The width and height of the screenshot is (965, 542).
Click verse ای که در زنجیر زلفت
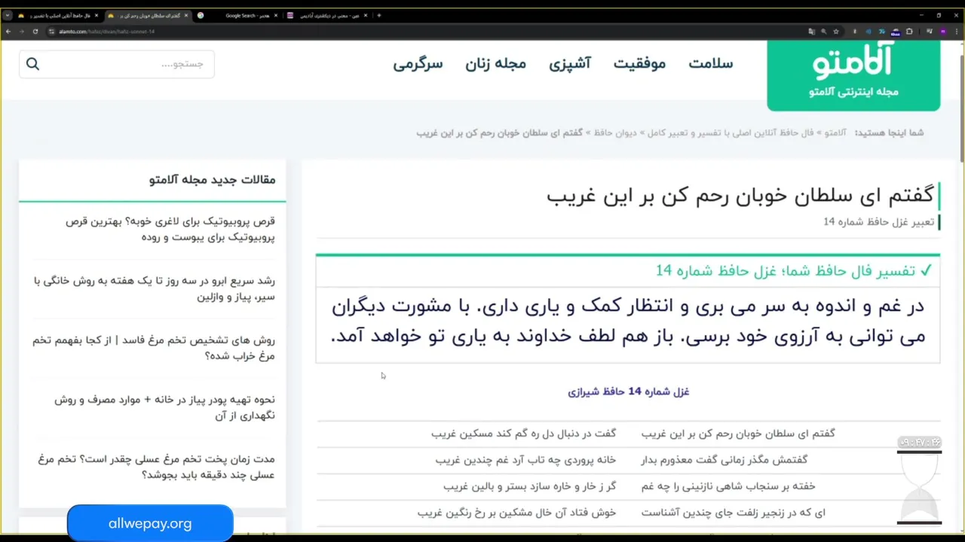tap(734, 513)
